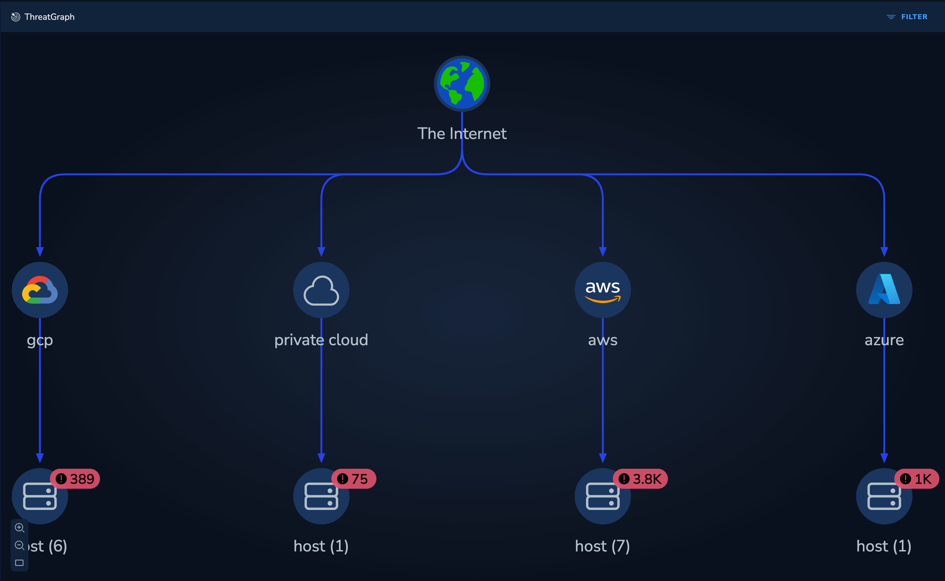Click the "private cloud" label
Viewport: 945px width, 581px height.
[322, 340]
